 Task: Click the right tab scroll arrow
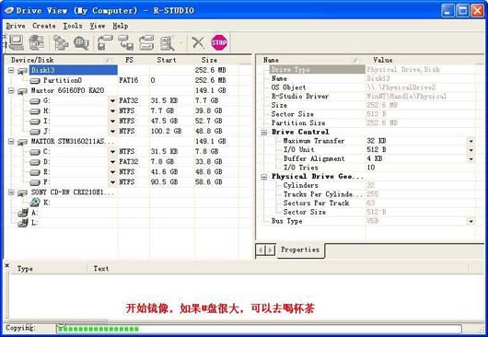click(270, 250)
